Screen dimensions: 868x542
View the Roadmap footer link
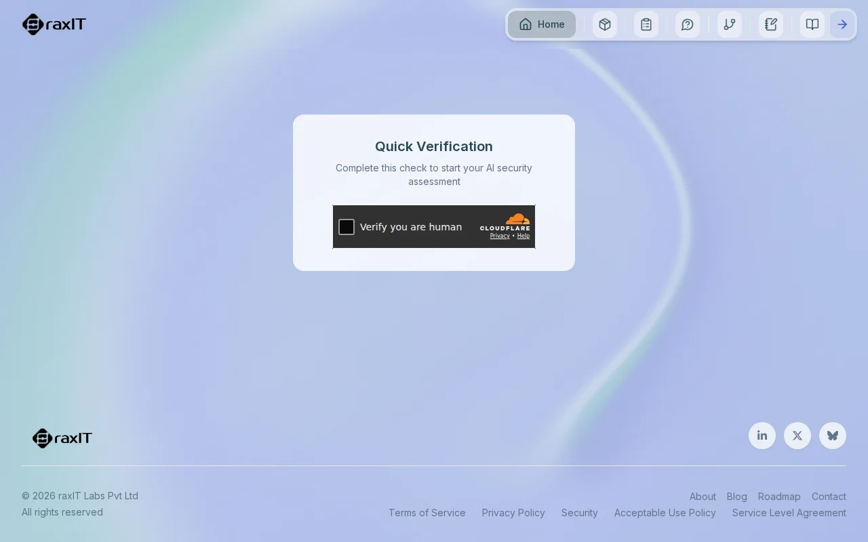[x=779, y=497]
